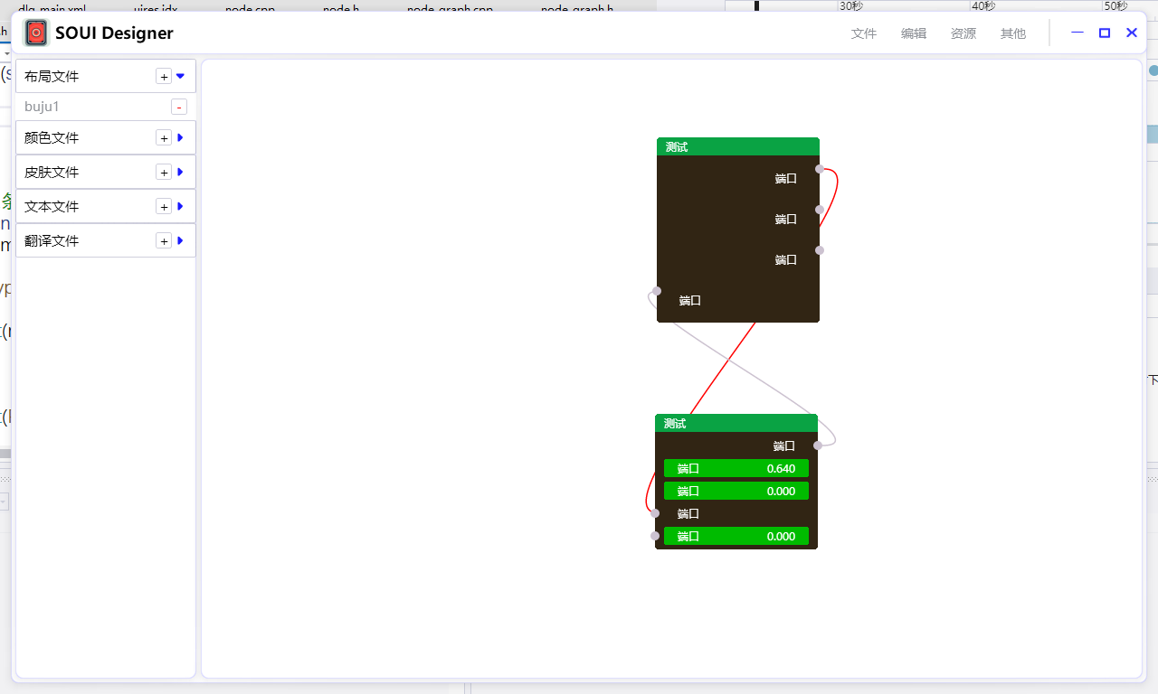Image resolution: width=1158 pixels, height=694 pixels.
Task: Select the 布局文件 section header
Action: 106,77
